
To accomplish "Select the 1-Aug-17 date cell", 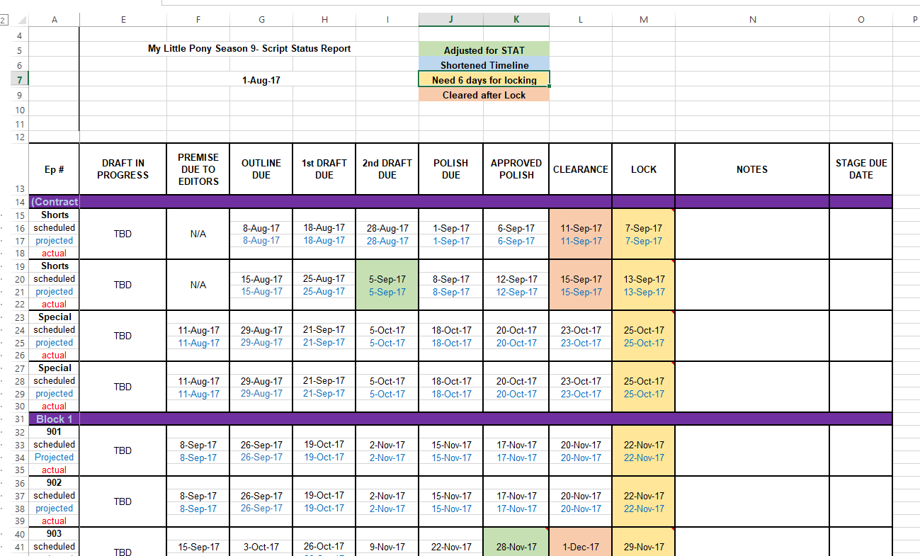I will pos(261,80).
